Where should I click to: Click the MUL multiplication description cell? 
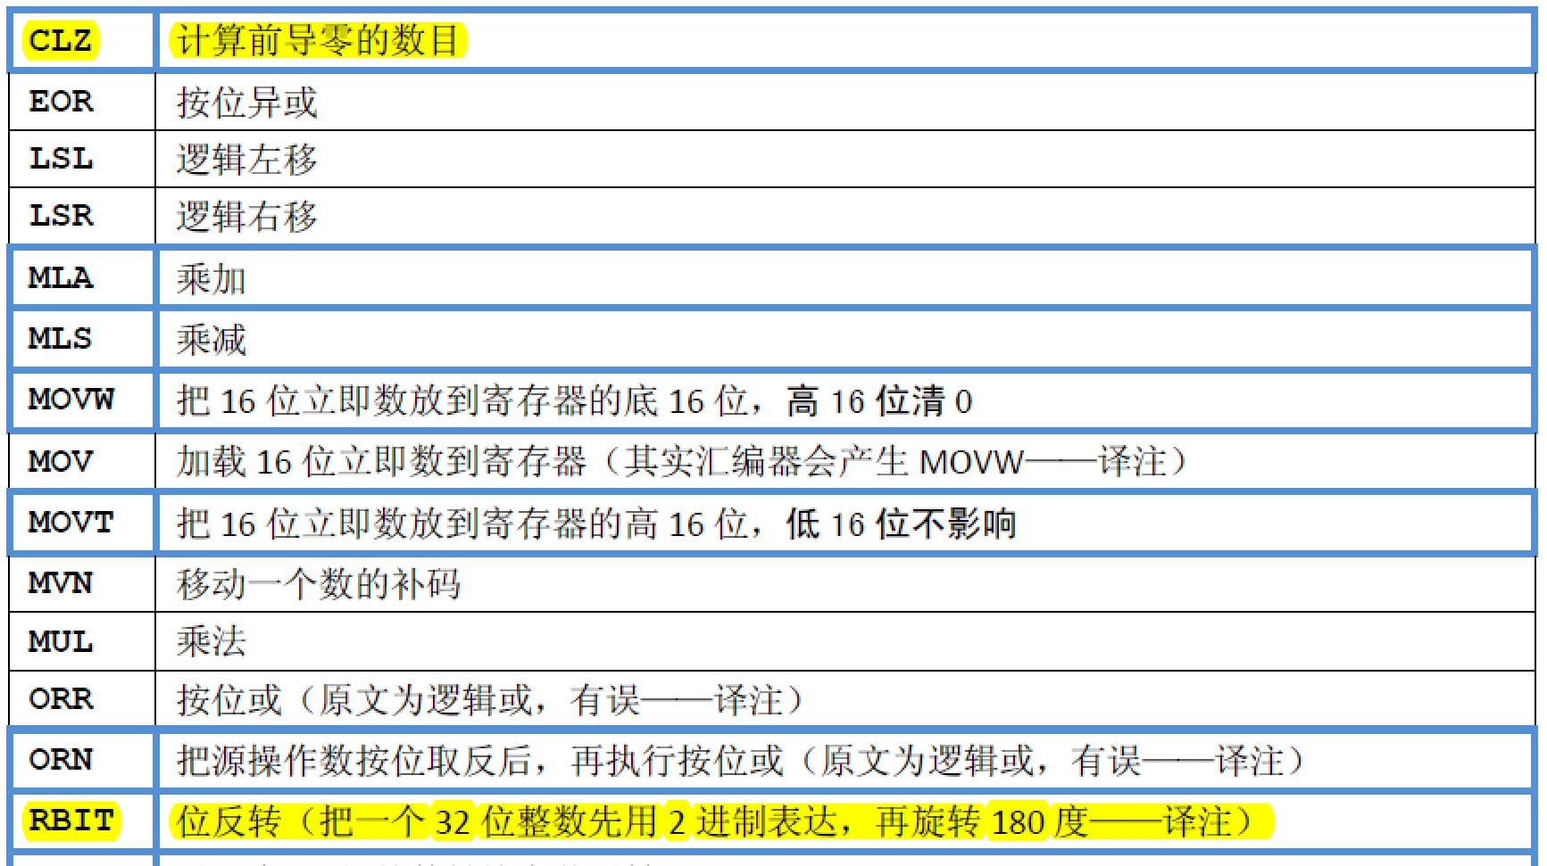tap(214, 642)
